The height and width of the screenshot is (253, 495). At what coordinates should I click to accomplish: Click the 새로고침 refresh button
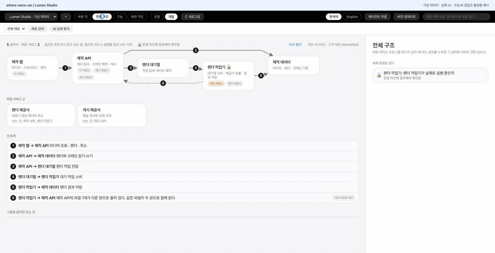(x=192, y=17)
